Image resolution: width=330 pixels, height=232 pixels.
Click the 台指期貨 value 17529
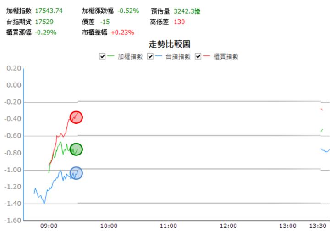click(x=44, y=22)
